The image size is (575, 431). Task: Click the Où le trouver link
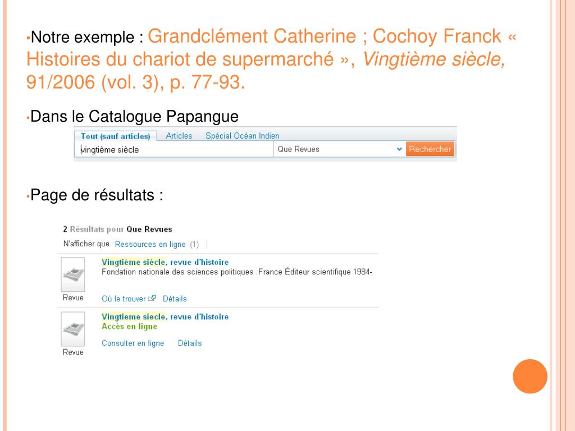click(x=124, y=299)
